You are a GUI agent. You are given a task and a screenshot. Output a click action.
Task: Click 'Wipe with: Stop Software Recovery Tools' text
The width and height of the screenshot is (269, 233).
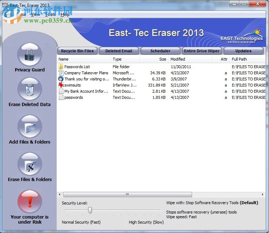(202, 203)
